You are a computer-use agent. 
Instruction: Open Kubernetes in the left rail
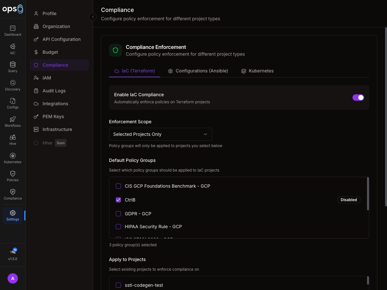pos(13,156)
